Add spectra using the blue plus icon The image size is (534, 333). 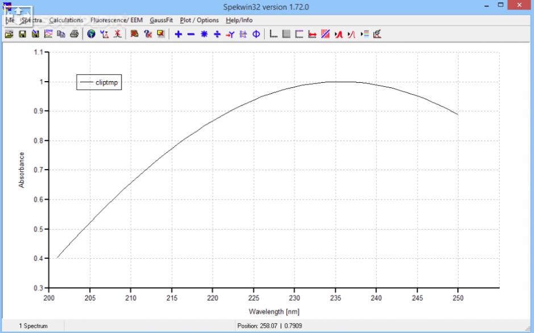click(x=178, y=34)
